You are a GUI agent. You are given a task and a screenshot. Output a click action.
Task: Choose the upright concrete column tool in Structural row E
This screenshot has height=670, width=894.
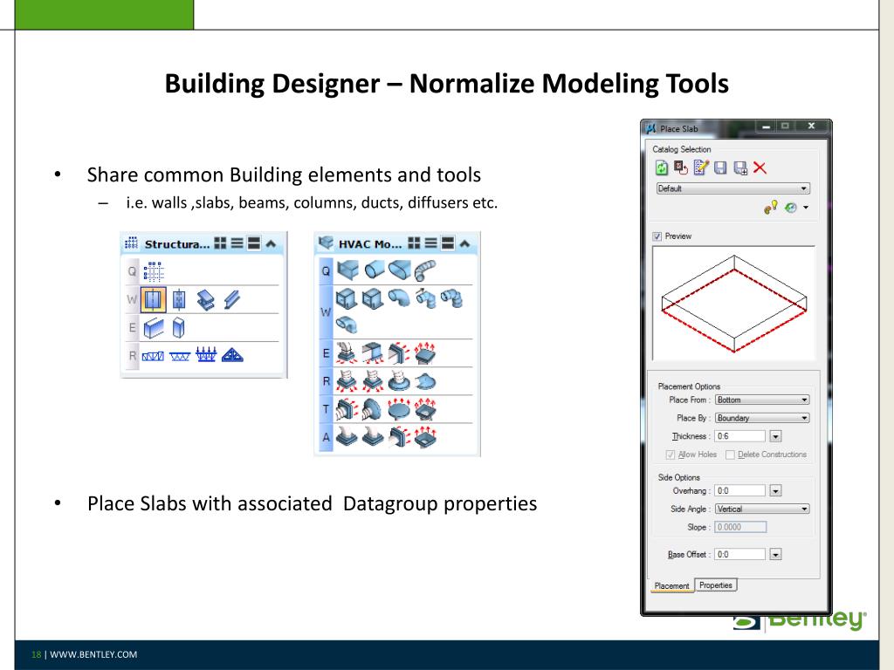[x=178, y=328]
